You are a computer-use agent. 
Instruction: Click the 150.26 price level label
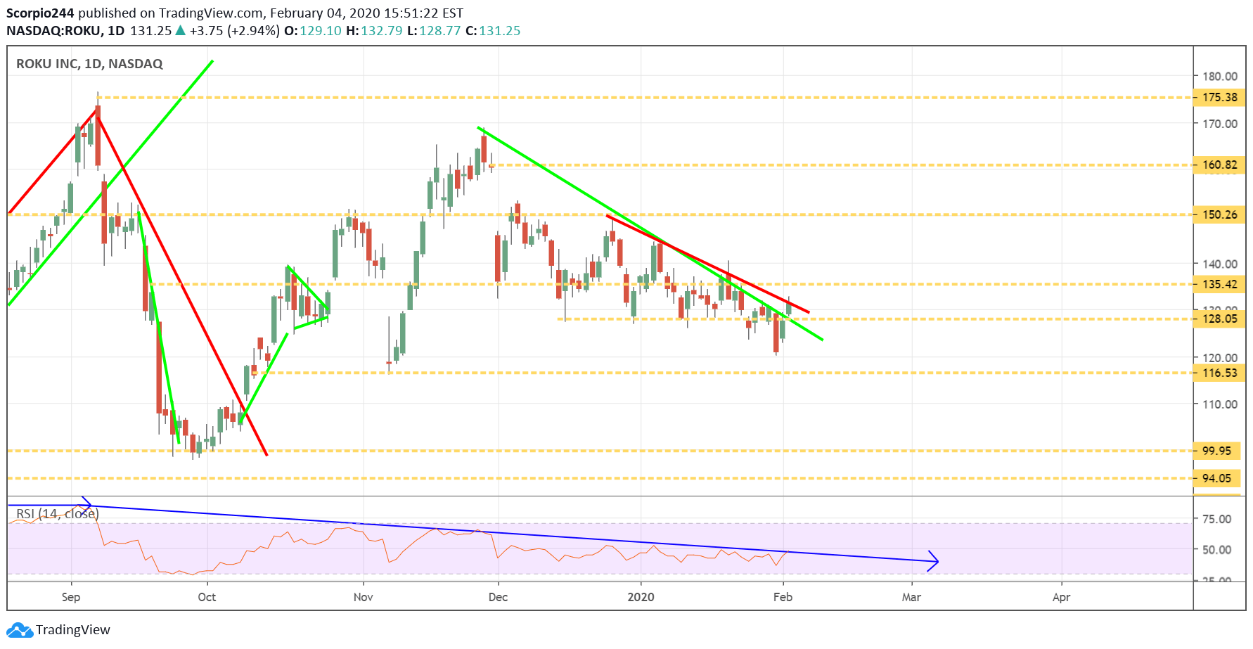[1219, 214]
